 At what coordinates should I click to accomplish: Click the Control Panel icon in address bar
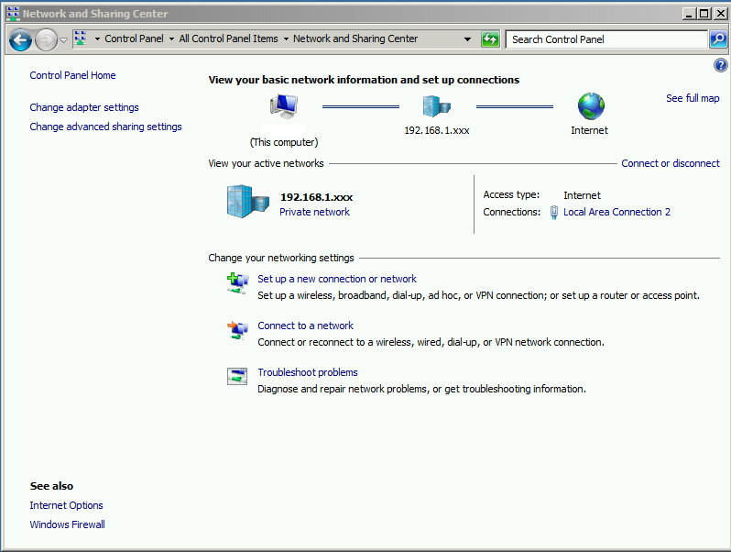pos(81,39)
